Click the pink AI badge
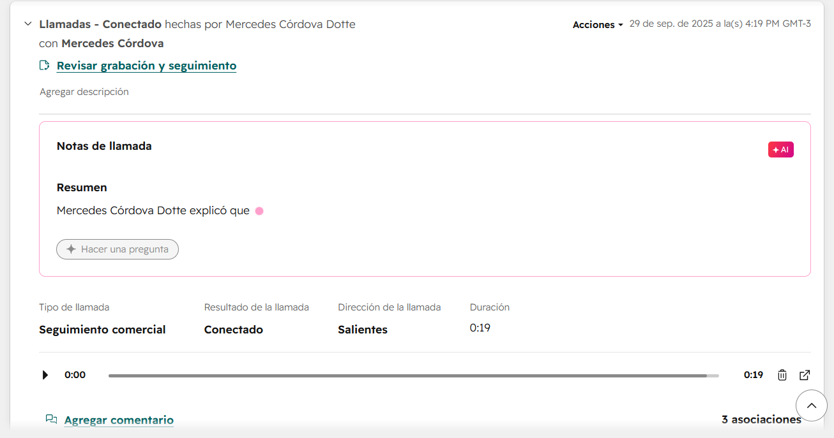 [x=780, y=150]
